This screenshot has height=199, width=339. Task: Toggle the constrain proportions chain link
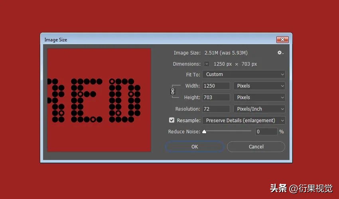click(173, 92)
